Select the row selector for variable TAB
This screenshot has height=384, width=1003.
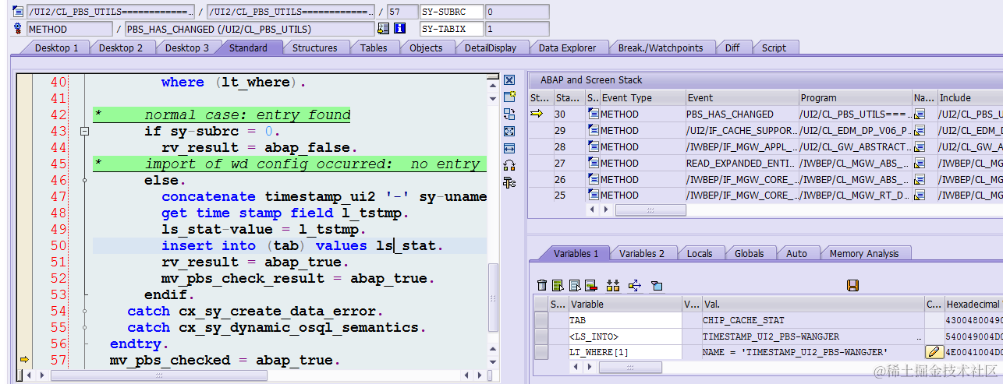(540, 320)
